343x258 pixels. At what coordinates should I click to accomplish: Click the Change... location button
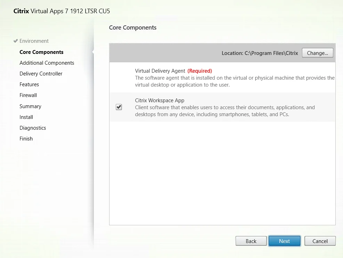pos(317,53)
